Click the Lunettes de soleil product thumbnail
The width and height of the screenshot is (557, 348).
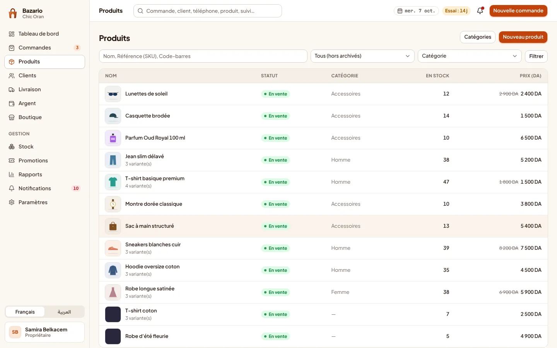click(113, 94)
